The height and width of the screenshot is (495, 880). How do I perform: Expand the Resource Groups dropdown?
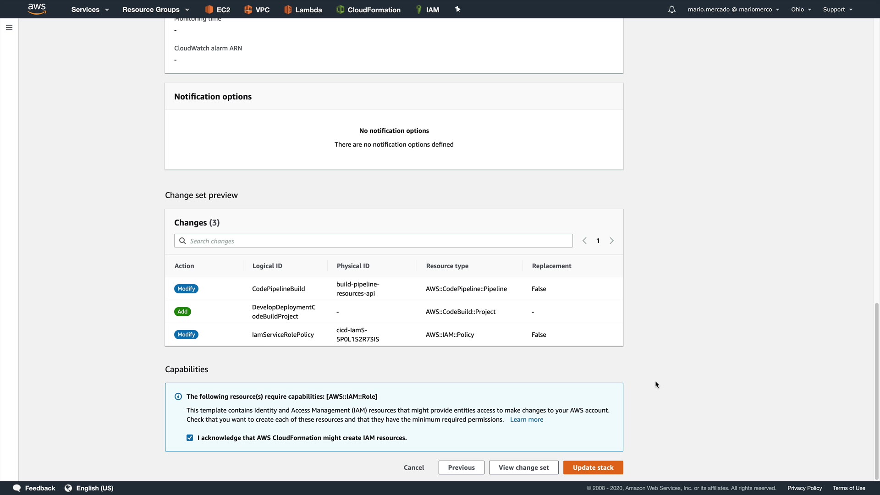[155, 10]
